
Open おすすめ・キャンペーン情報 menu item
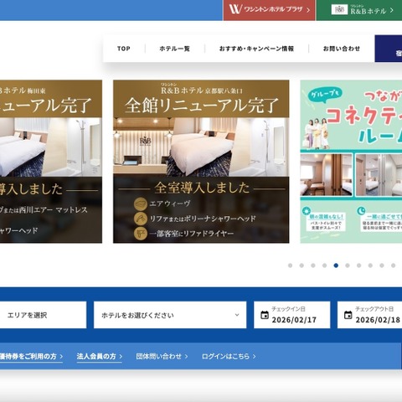click(256, 49)
